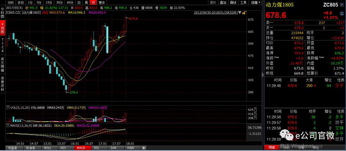Switch to 多日 period tab
Viewport: 346px width, 151px height.
coord(21,3)
